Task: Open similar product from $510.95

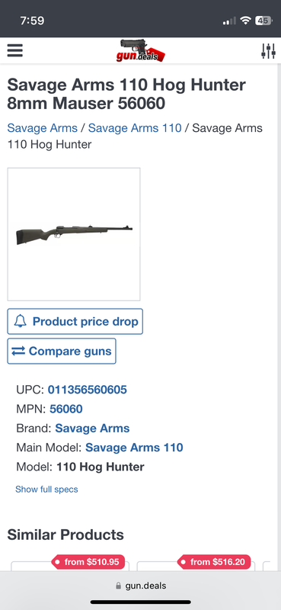Action: [70, 563]
